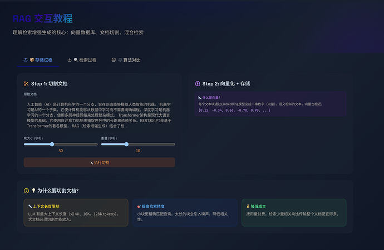Click the ruler icon beside 什么是向量
The width and height of the screenshot is (384, 250).
[x=200, y=98]
